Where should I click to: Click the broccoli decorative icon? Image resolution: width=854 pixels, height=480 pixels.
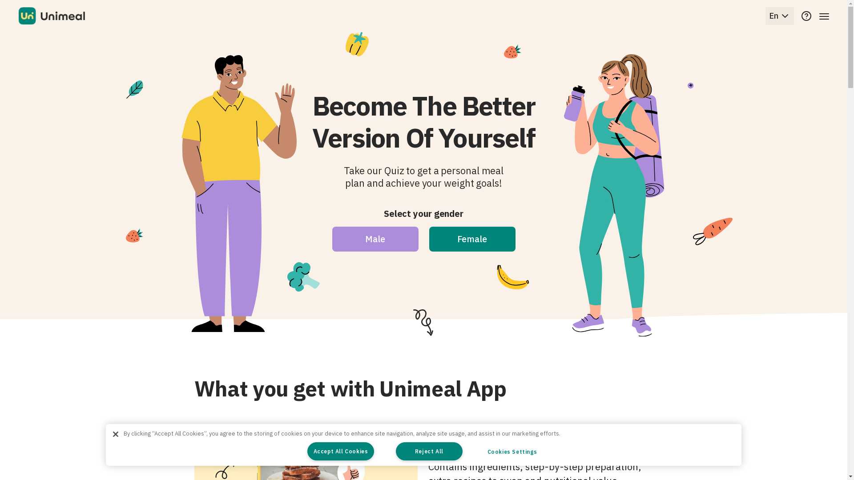click(x=303, y=276)
